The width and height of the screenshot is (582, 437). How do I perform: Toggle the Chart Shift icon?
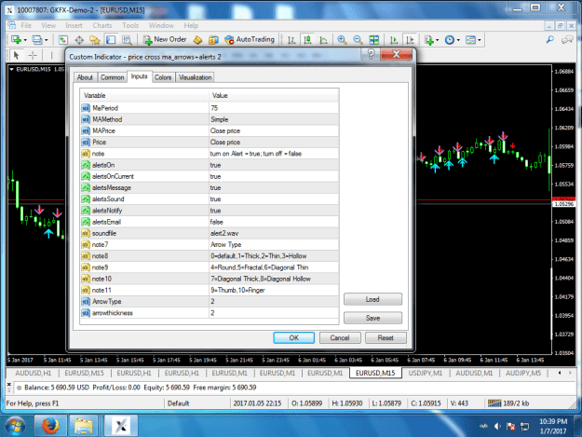pos(410,40)
